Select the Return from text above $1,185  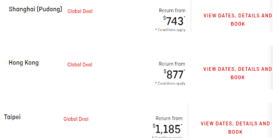click(x=169, y=118)
